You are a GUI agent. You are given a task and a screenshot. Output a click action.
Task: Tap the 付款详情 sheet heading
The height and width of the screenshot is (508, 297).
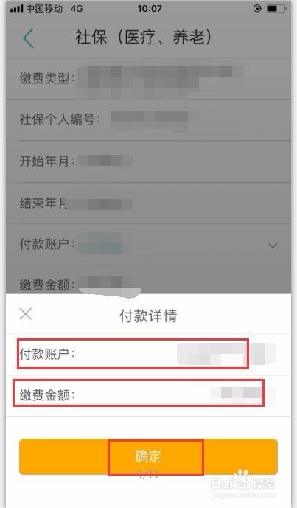click(148, 316)
